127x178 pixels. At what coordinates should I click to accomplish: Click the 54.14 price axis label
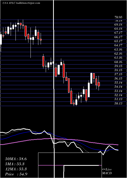point(118,87)
